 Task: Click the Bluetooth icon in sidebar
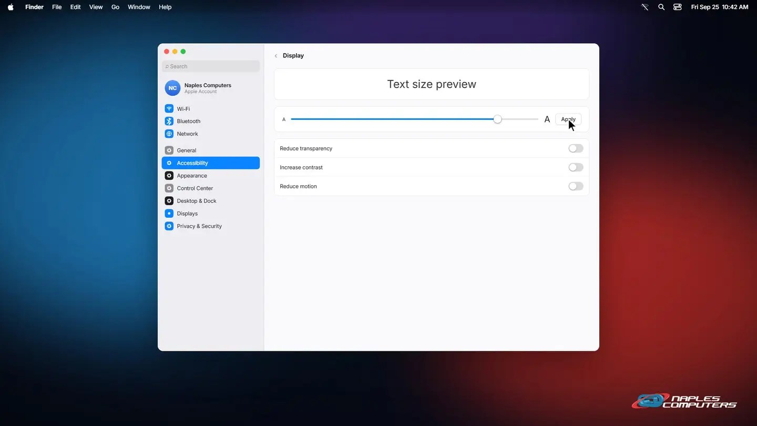pyautogui.click(x=169, y=121)
